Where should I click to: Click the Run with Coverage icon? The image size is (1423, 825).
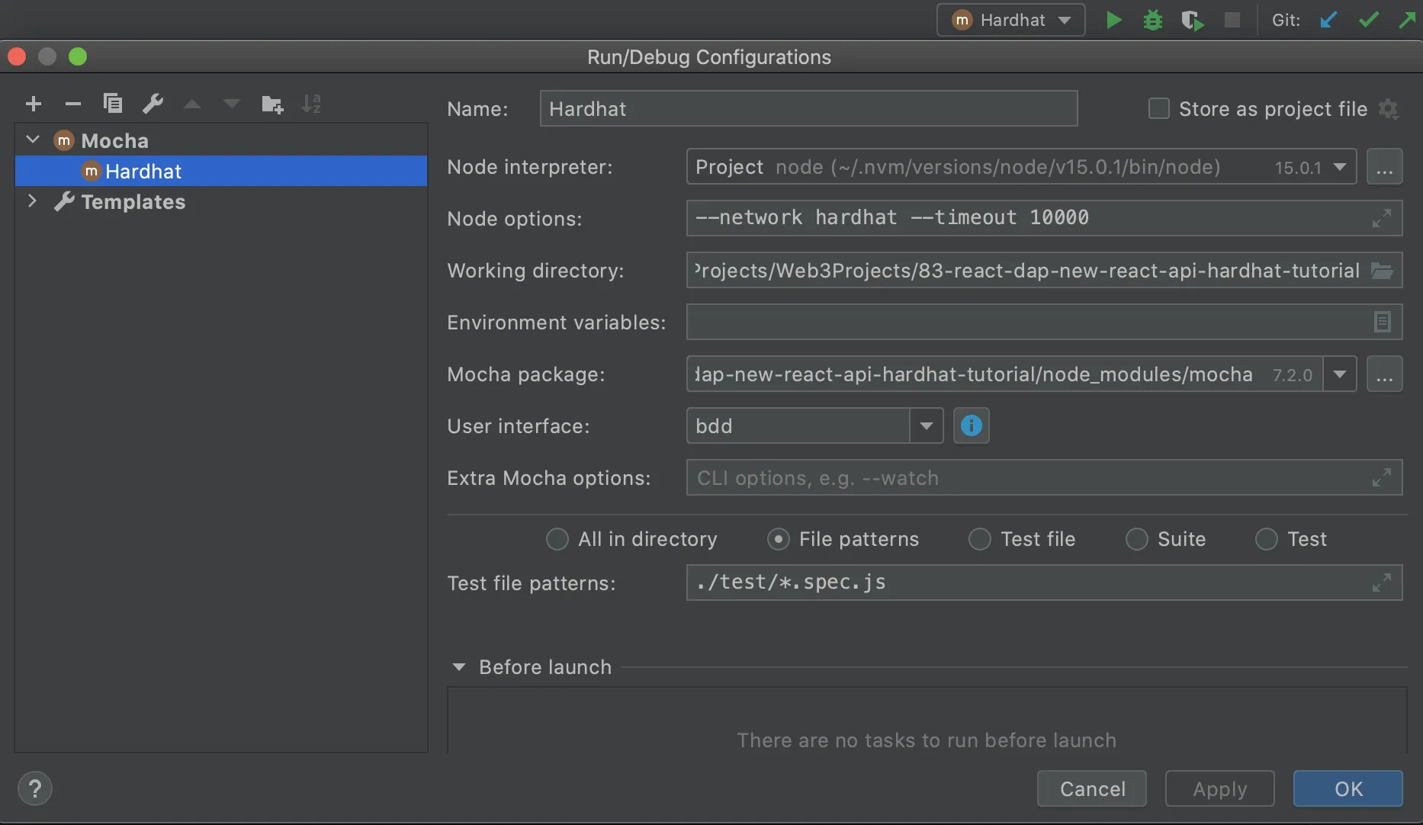coord(1193,20)
